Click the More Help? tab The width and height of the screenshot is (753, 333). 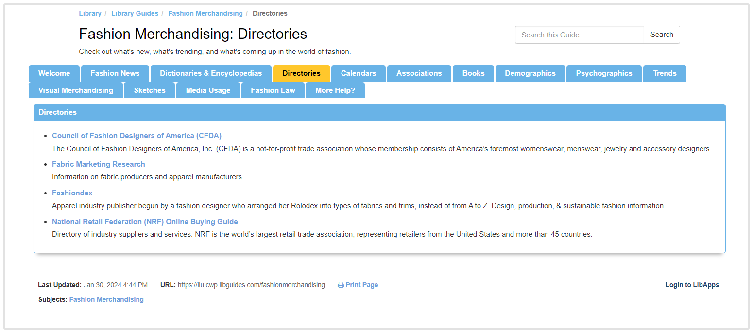click(x=335, y=90)
